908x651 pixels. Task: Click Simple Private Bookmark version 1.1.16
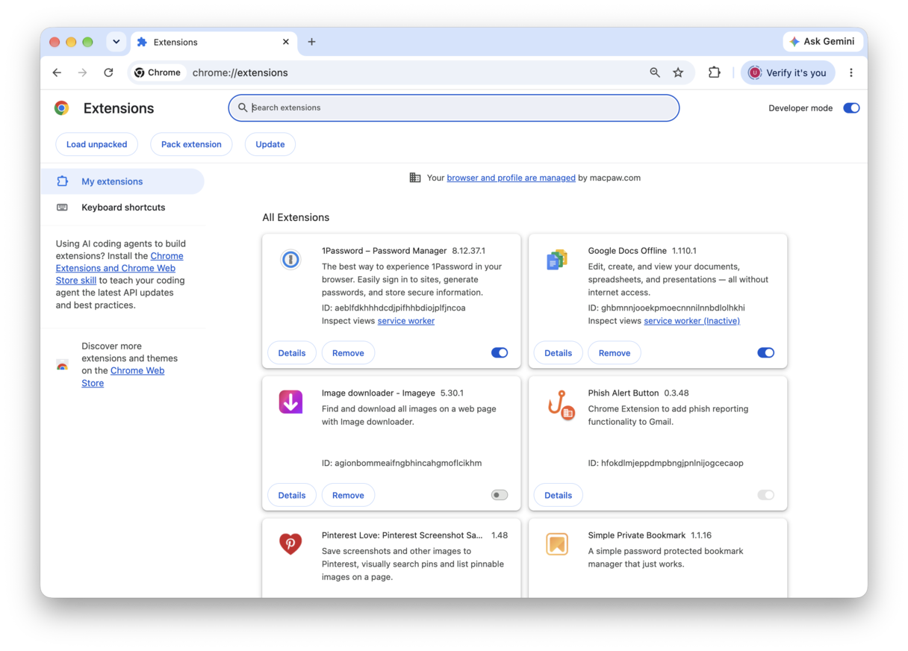pos(701,535)
